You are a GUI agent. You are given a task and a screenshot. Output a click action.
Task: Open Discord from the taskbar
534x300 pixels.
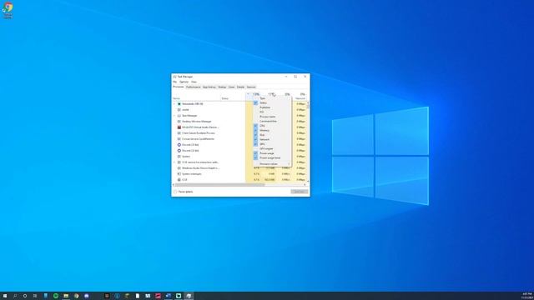click(87, 296)
